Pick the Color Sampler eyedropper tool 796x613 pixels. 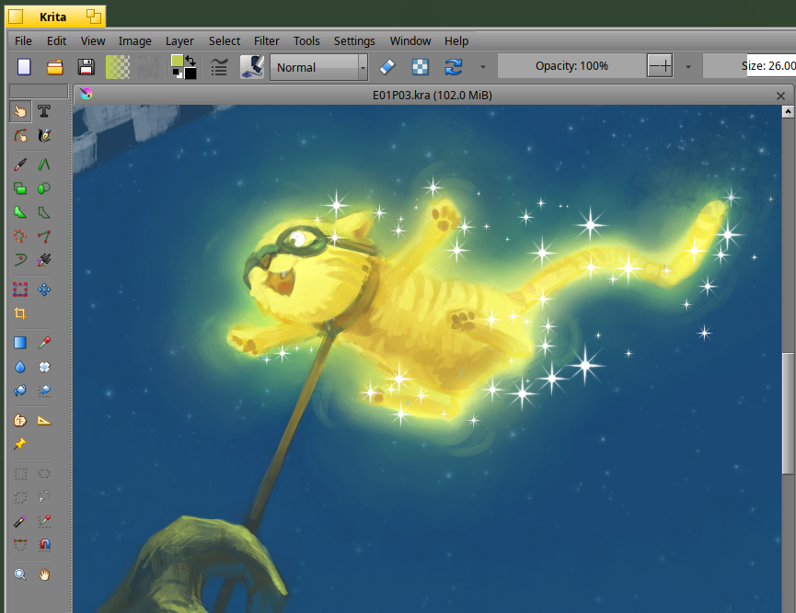pos(44,343)
